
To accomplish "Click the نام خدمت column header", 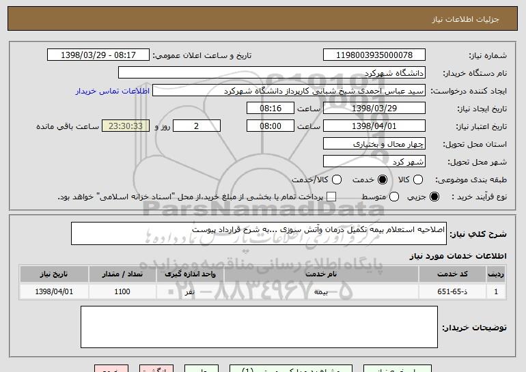I will [x=321, y=274].
